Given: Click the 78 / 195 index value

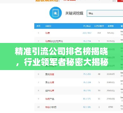Looking at the screenshot, I should tap(87, 91).
